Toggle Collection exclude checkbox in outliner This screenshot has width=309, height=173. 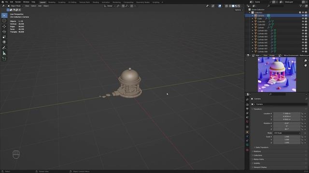[x=300, y=12]
